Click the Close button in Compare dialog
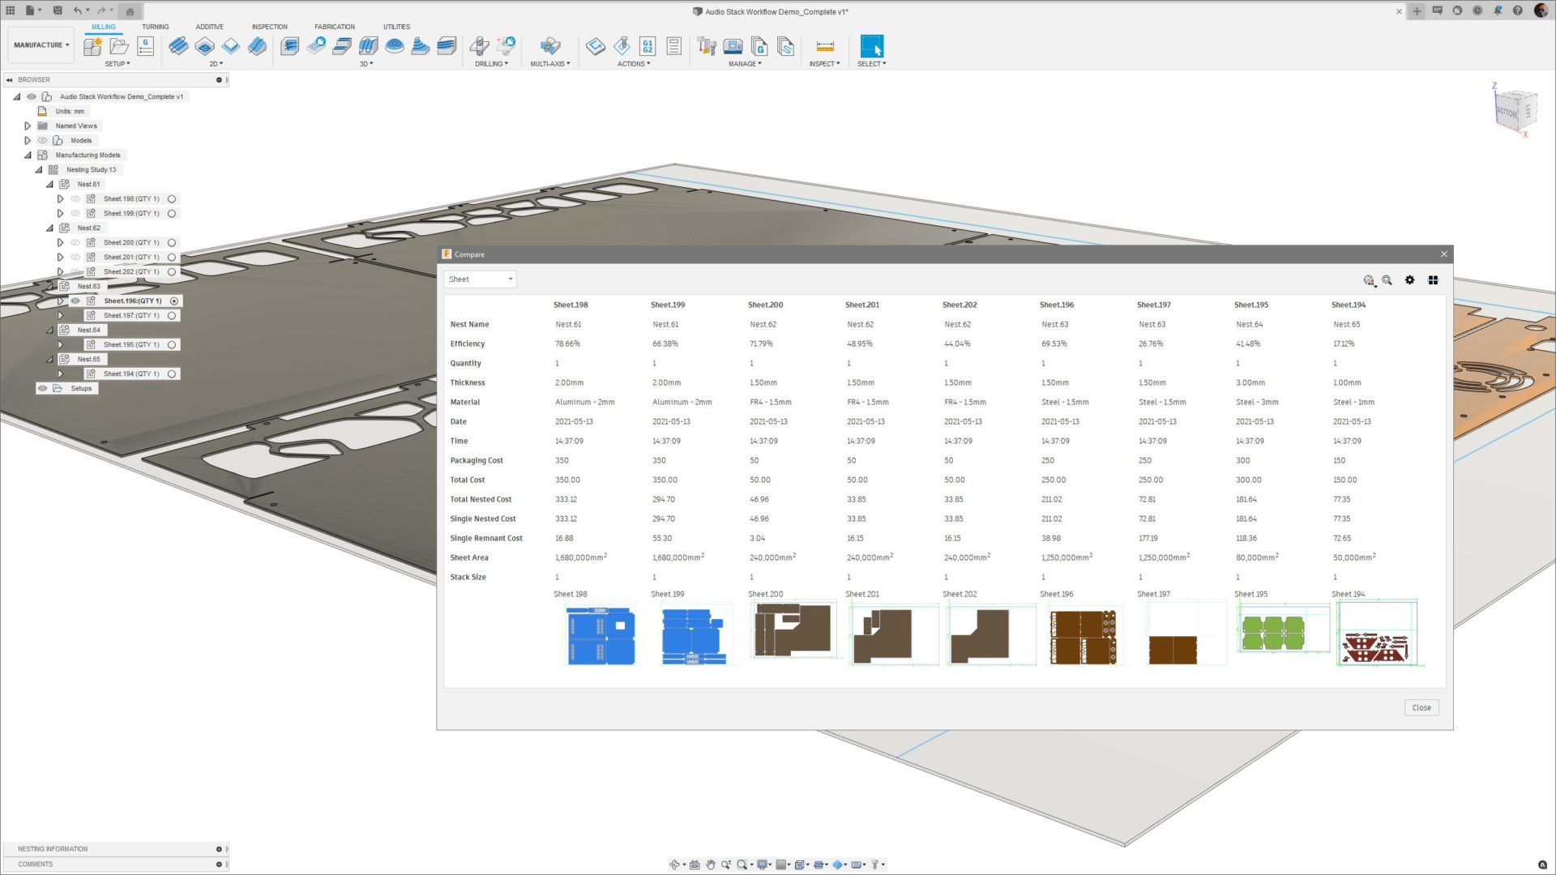 point(1421,707)
